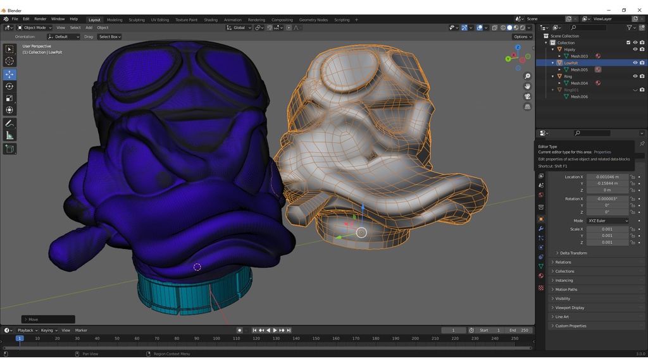Expand the Viewport Display panel
Screen dimensions: 648x364
point(570,308)
